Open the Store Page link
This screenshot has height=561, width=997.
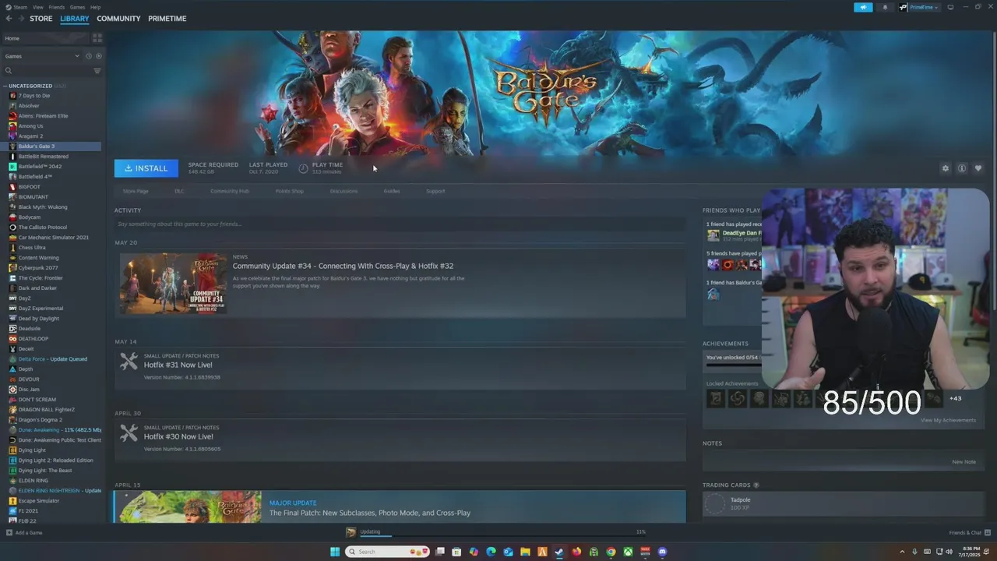tap(136, 191)
